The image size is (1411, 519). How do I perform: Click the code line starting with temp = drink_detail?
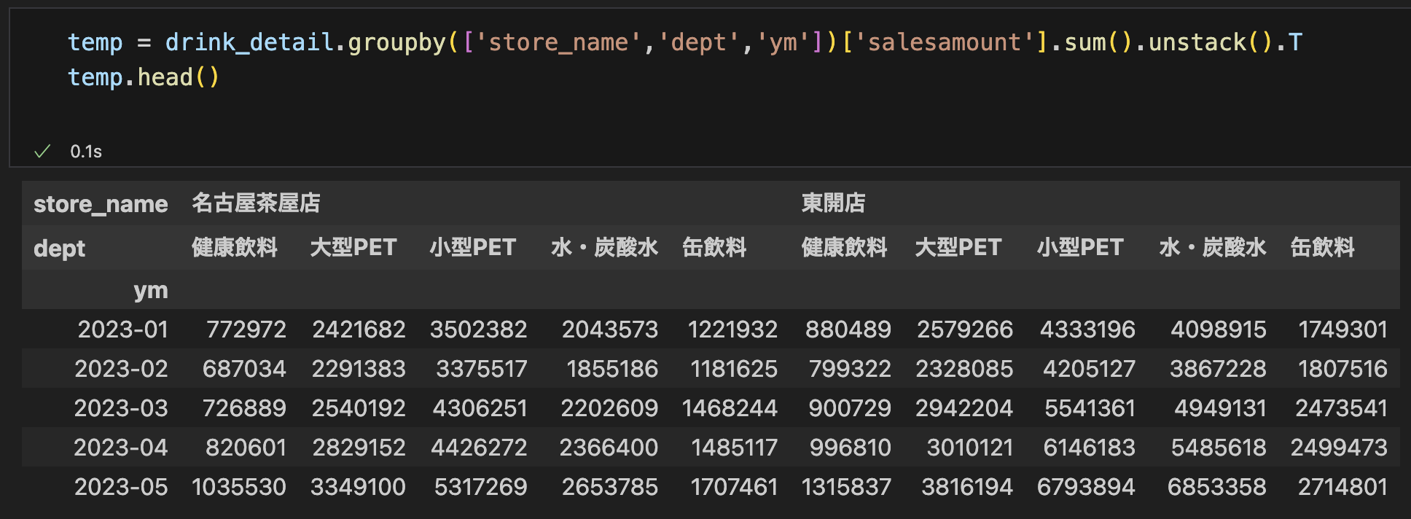click(x=685, y=42)
